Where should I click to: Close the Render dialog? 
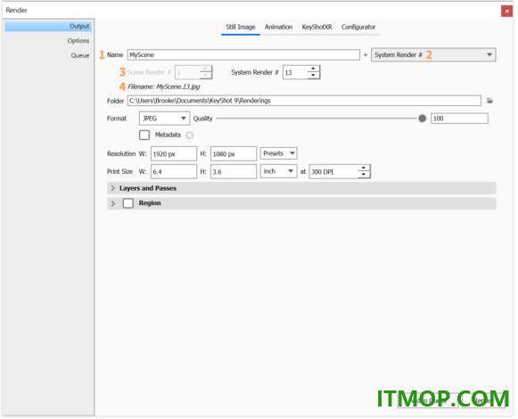point(506,11)
